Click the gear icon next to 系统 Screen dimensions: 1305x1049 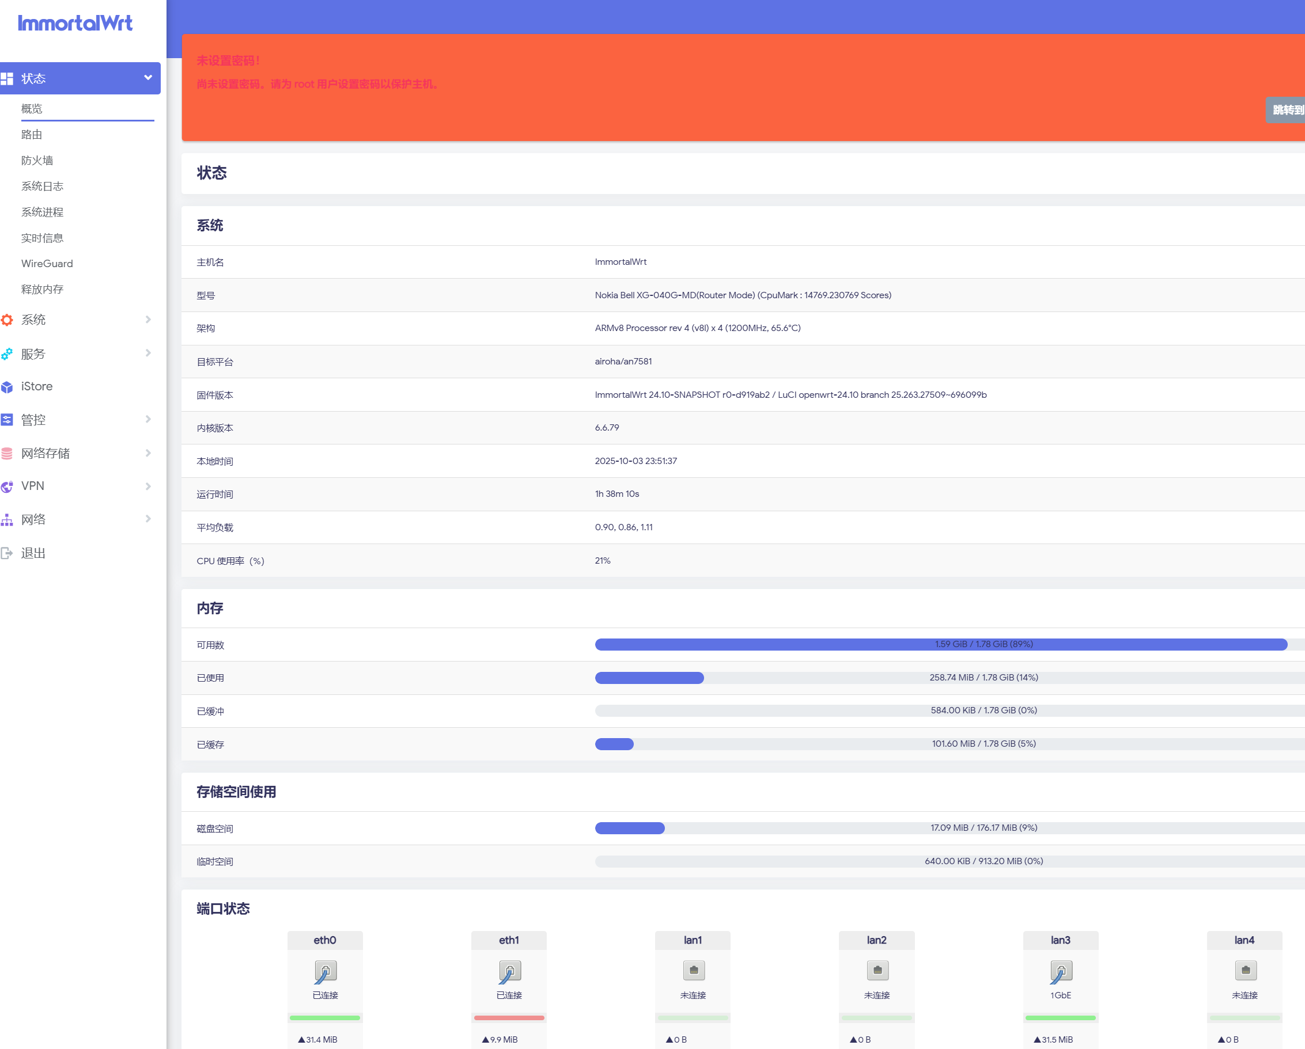(7, 320)
